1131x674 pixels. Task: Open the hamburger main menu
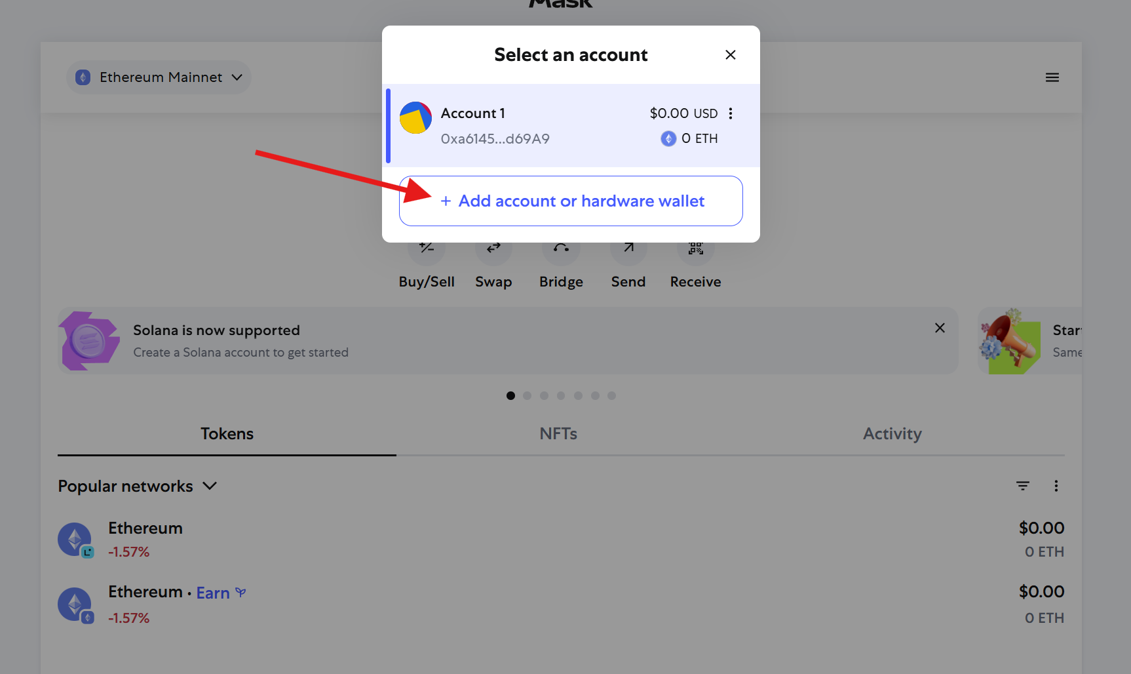1052,77
